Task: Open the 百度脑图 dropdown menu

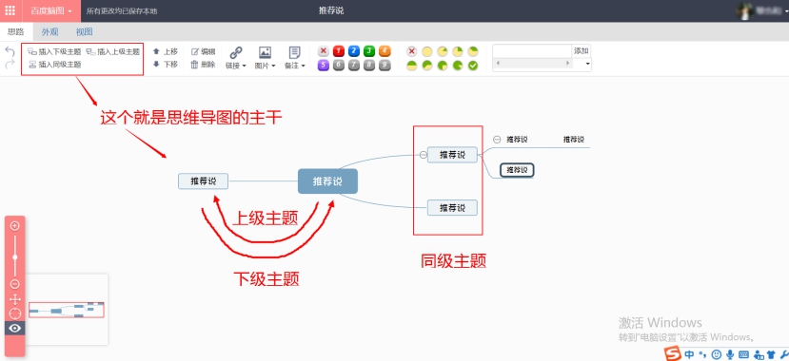Action: pyautogui.click(x=51, y=10)
